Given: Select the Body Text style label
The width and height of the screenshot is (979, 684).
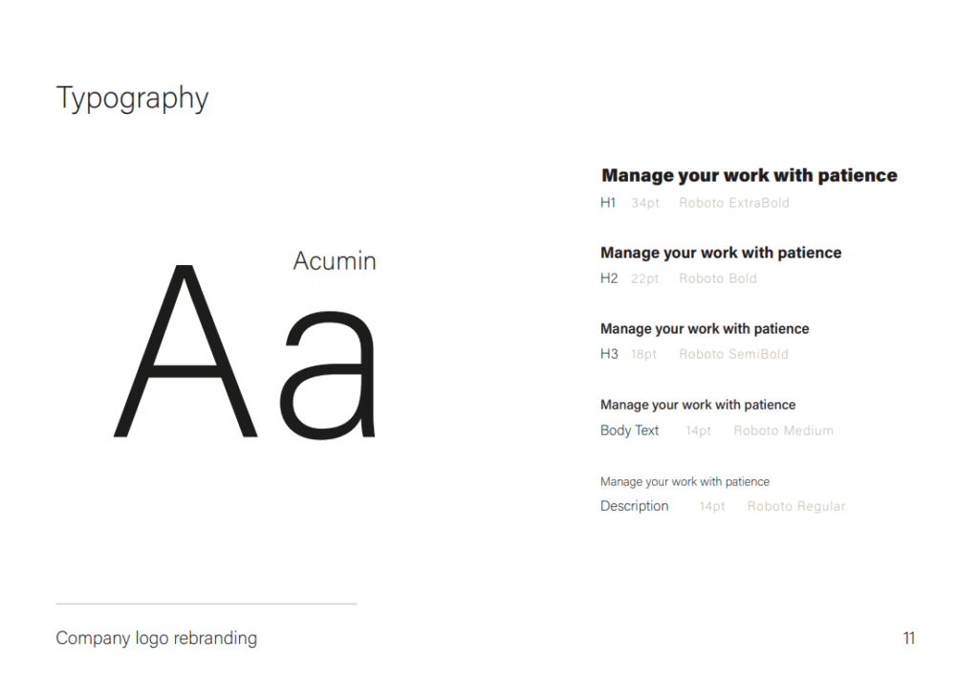Looking at the screenshot, I should pyautogui.click(x=629, y=430).
